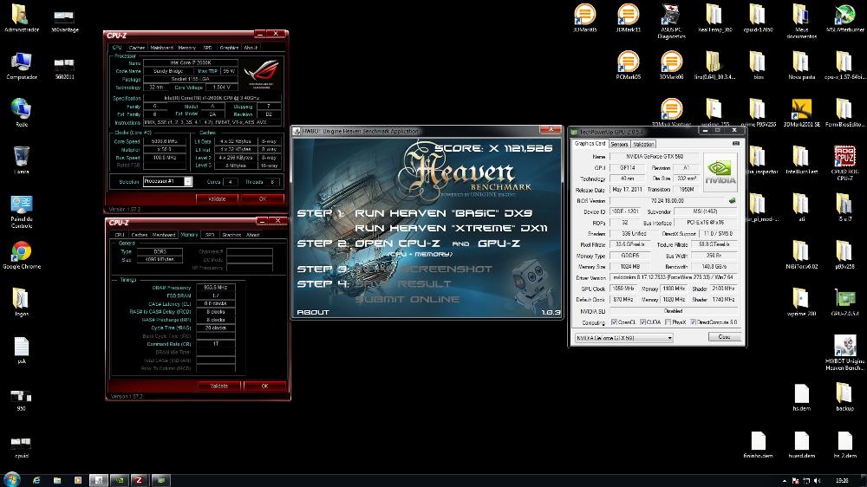This screenshot has width=867, height=487.
Task: Click Run Heaven "Xtreme" DX11
Action: [x=451, y=228]
